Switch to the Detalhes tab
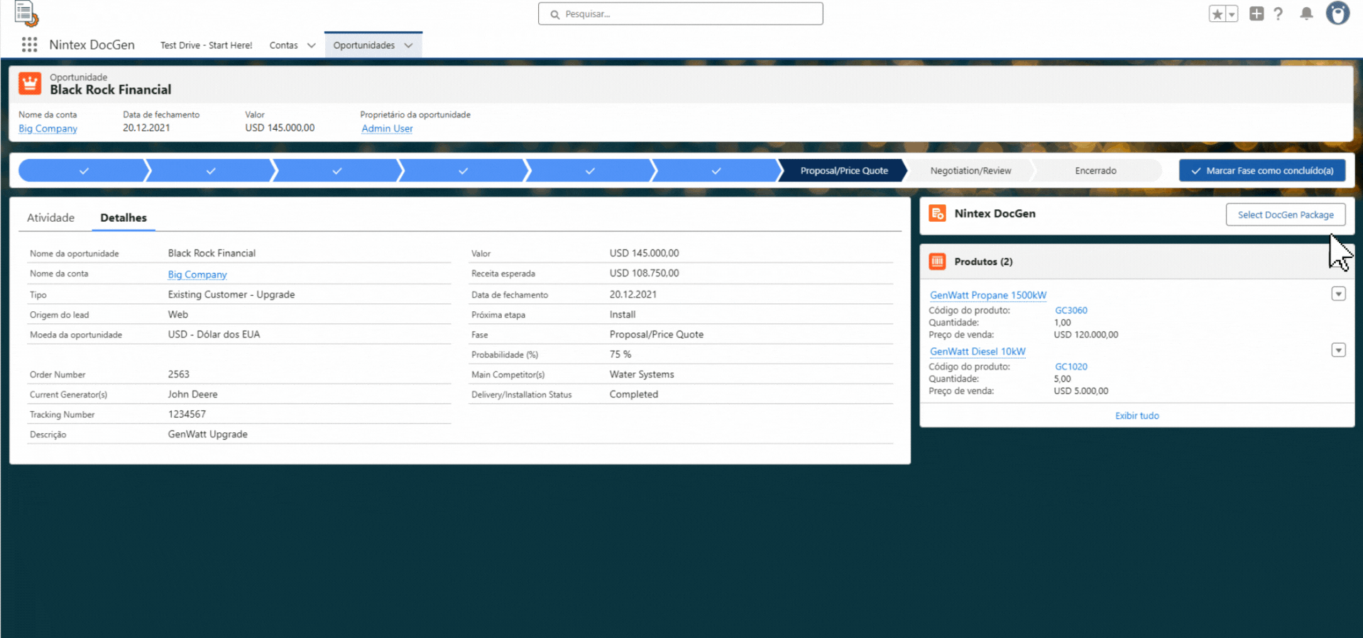The width and height of the screenshot is (1363, 638). pyautogui.click(x=124, y=218)
